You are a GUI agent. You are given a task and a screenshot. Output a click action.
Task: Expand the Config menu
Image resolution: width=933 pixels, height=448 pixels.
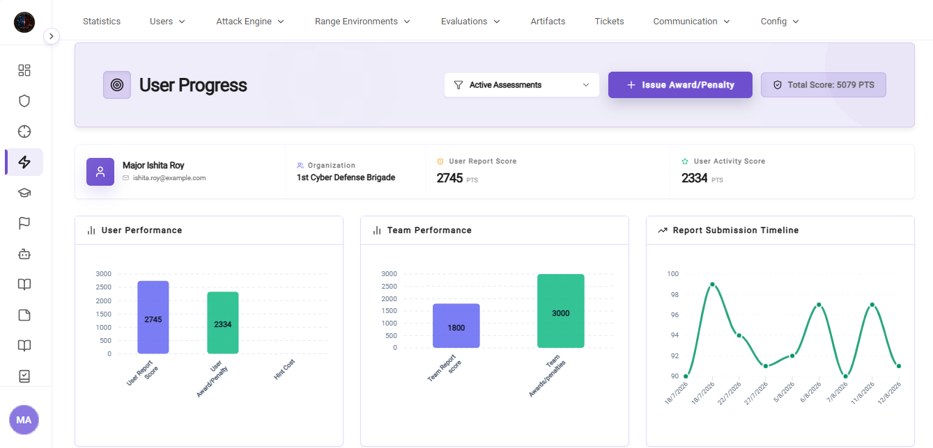point(780,22)
